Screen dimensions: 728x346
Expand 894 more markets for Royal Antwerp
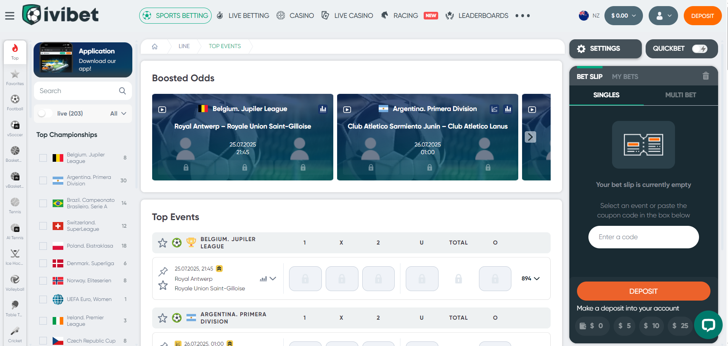point(530,278)
